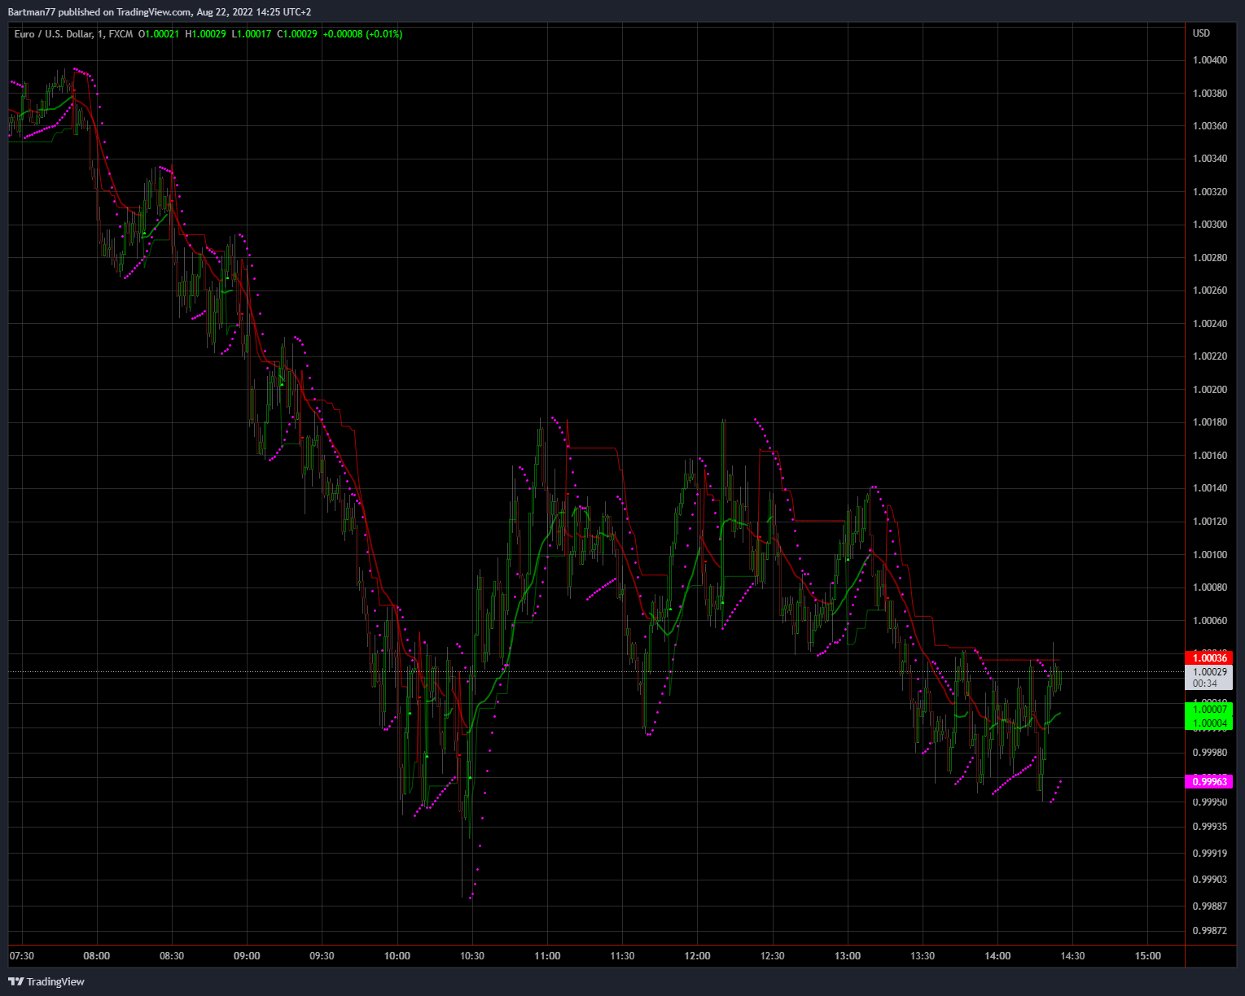1245x996 pixels.
Task: Click the magenta color swatch of the 0.99963 label
Action: click(x=1192, y=781)
